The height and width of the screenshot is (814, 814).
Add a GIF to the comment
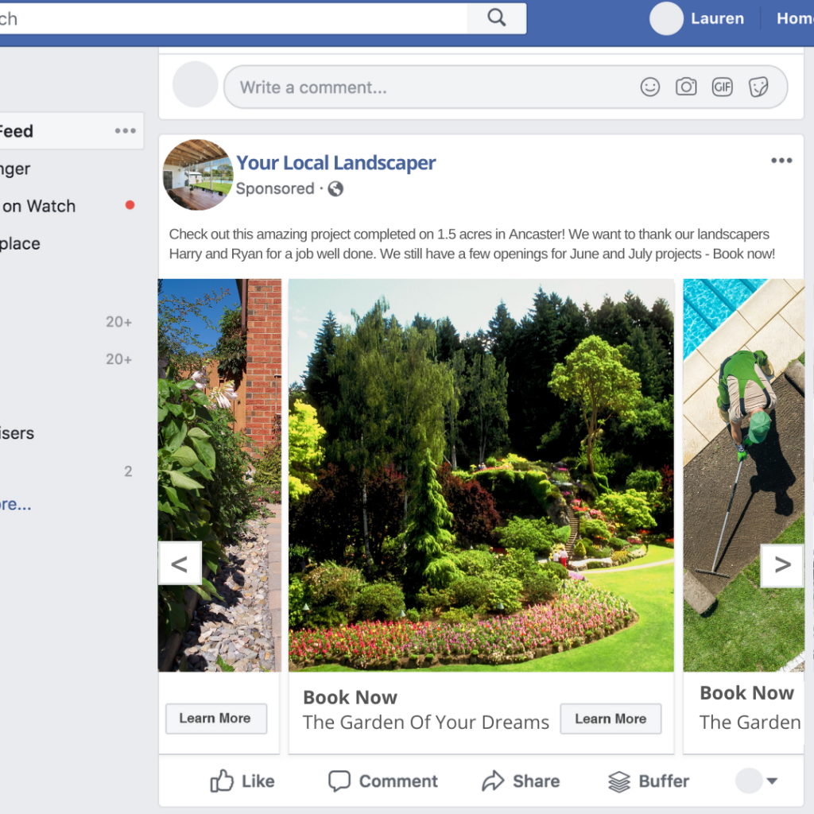(x=722, y=87)
